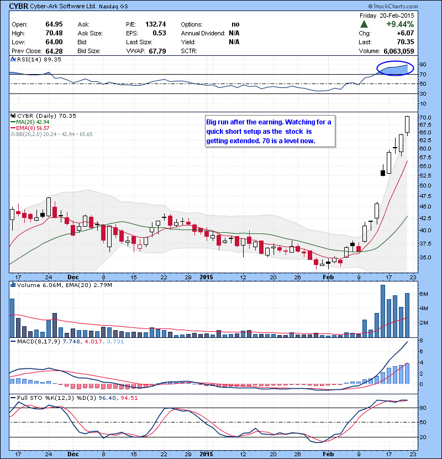The width and height of the screenshot is (442, 459).
Task: Click the Feb label under the stochastic panel
Action: coord(328,454)
